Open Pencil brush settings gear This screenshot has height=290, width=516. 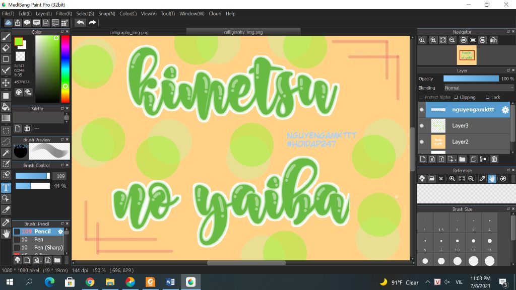pos(60,232)
